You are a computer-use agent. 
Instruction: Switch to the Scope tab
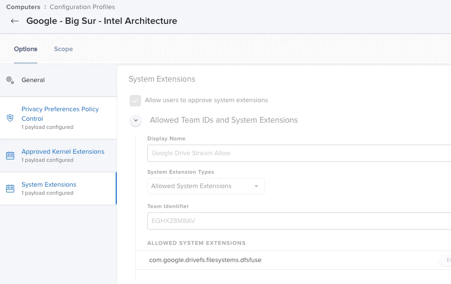pos(63,49)
